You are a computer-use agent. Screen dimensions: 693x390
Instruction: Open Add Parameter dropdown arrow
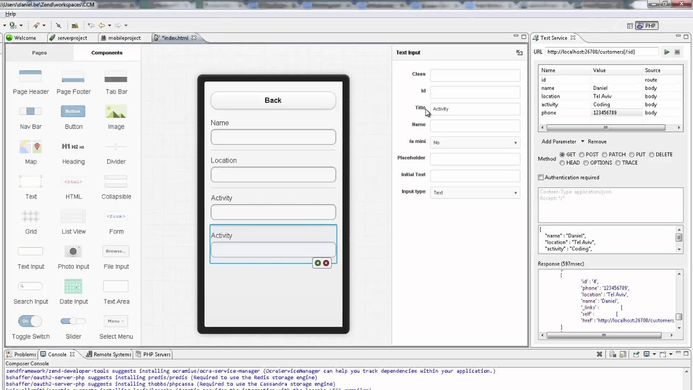(x=583, y=141)
